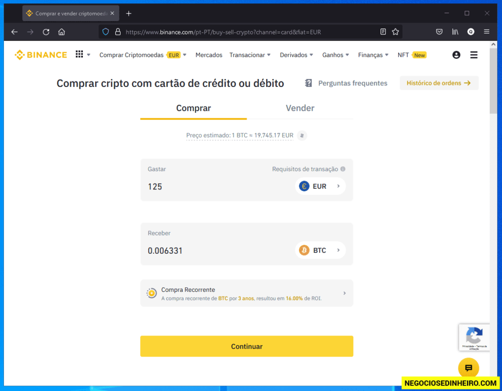
Task: Reload the page with refresh icon
Action: click(46, 32)
